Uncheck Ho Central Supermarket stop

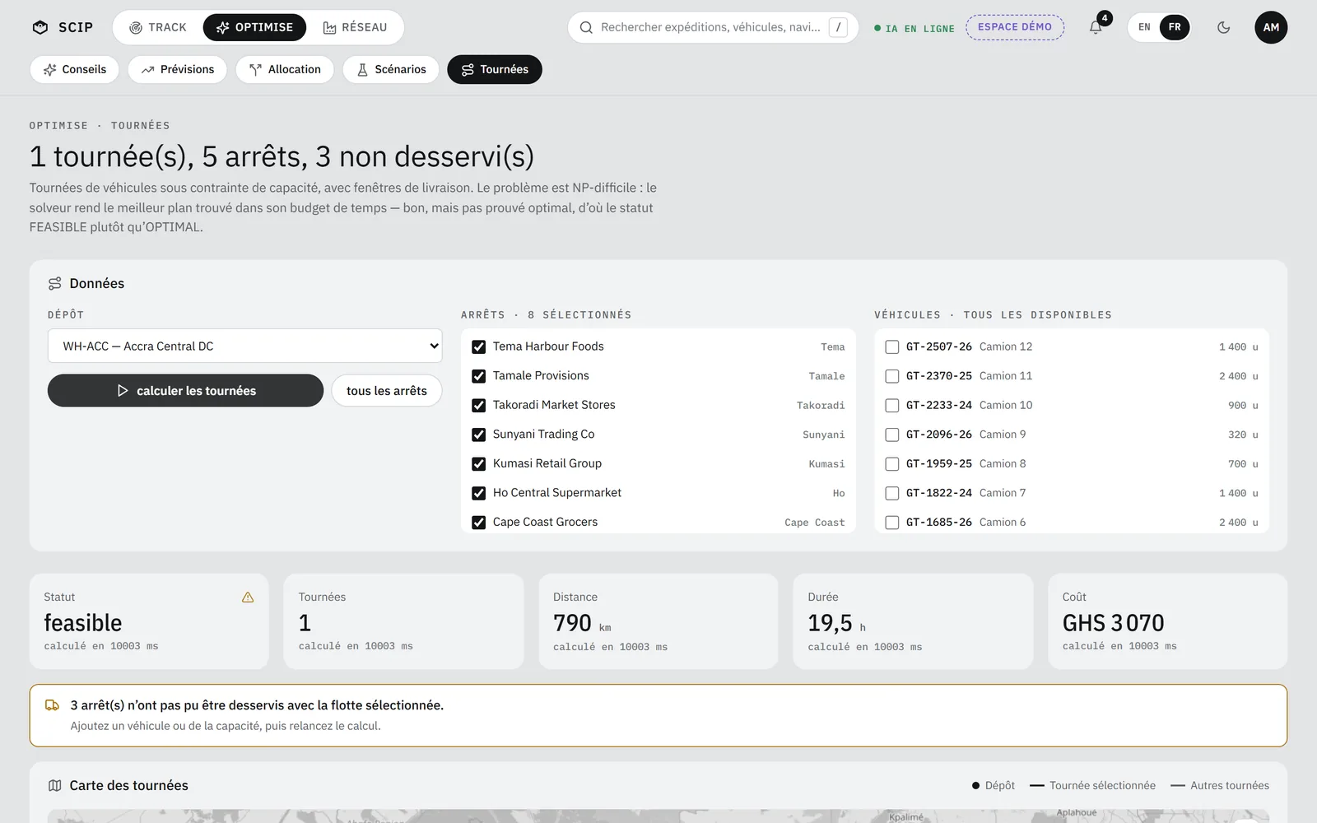[478, 493]
